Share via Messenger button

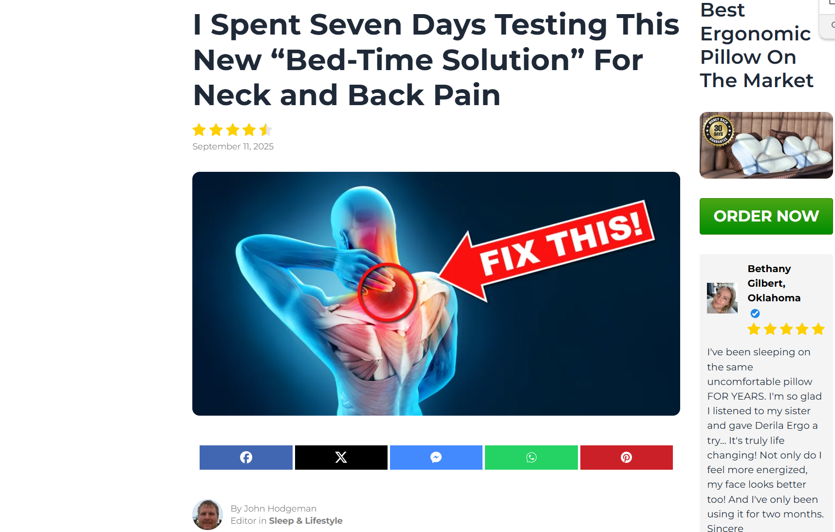coord(436,458)
